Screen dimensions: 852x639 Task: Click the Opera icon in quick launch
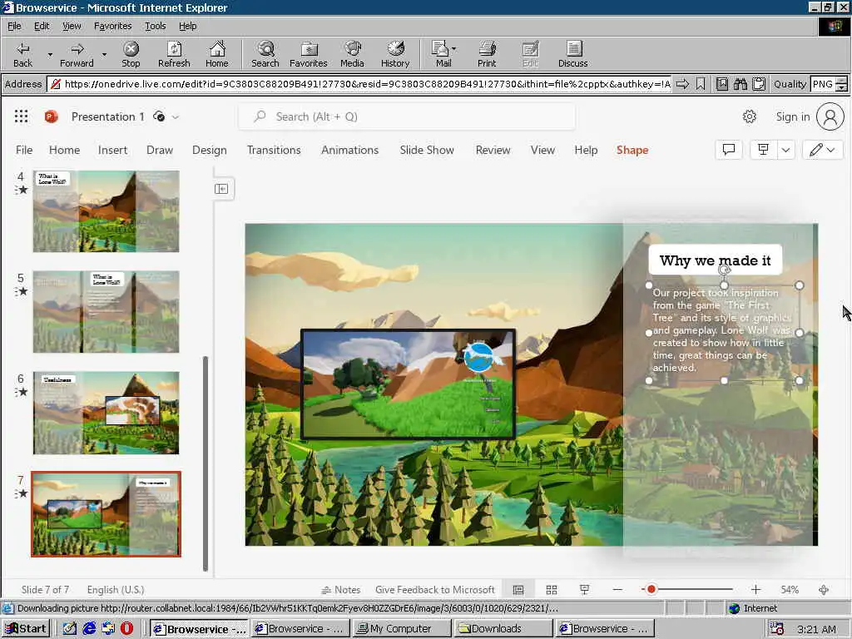pyautogui.click(x=126, y=629)
